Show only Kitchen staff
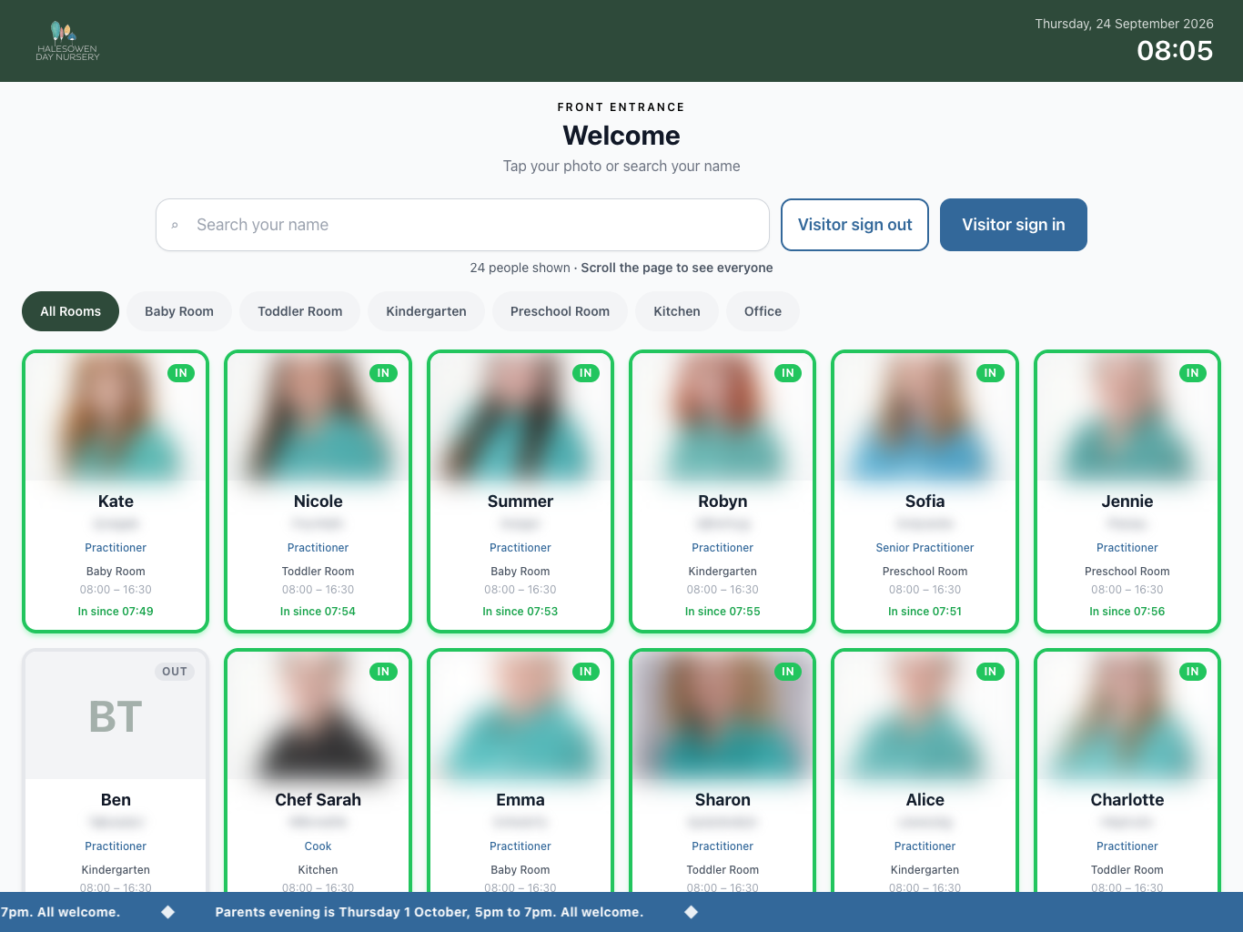This screenshot has width=1243, height=932. point(677,311)
